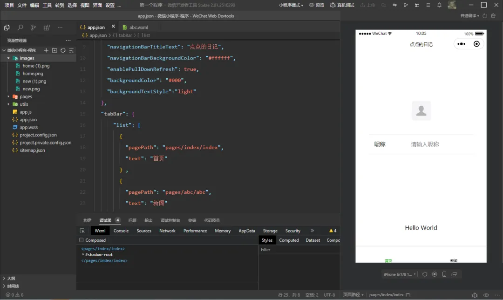Screen dimensions: 503x300
Task: Open project.config.json in the file tree
Action: point(38,135)
